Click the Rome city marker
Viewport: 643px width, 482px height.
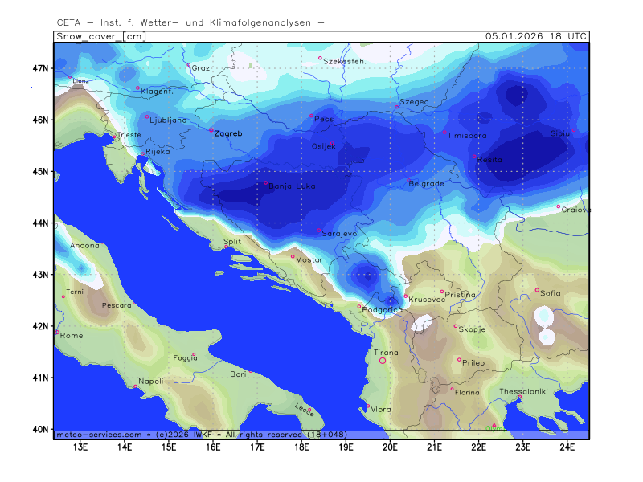(x=56, y=332)
